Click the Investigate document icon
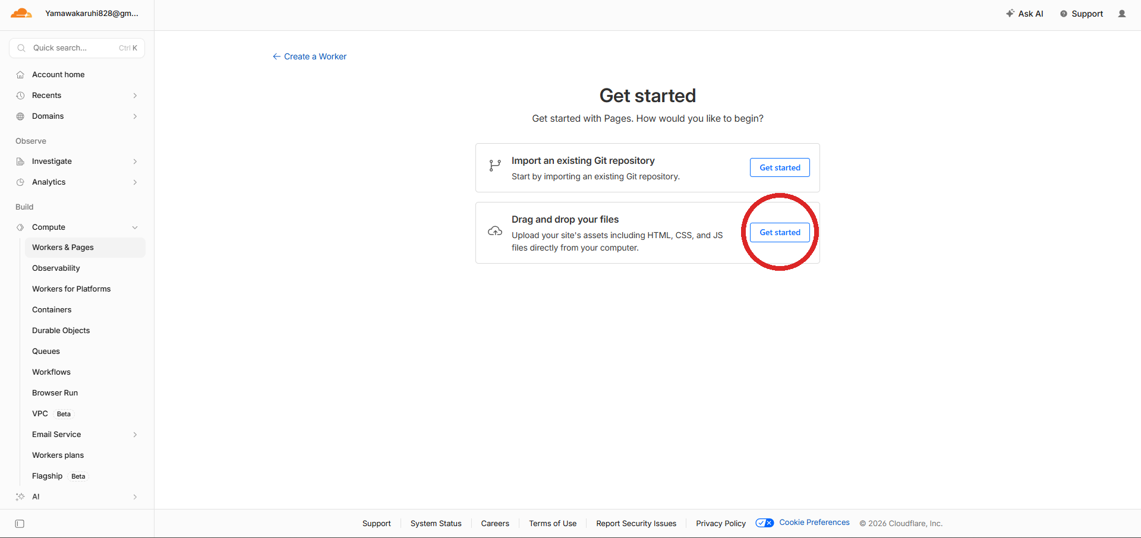 pos(20,162)
